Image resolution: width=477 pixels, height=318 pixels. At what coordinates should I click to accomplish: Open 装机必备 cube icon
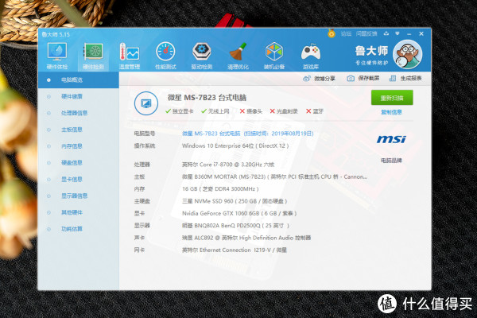click(274, 56)
